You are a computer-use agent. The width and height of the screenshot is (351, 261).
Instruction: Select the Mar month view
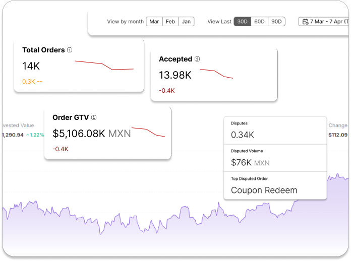(154, 22)
